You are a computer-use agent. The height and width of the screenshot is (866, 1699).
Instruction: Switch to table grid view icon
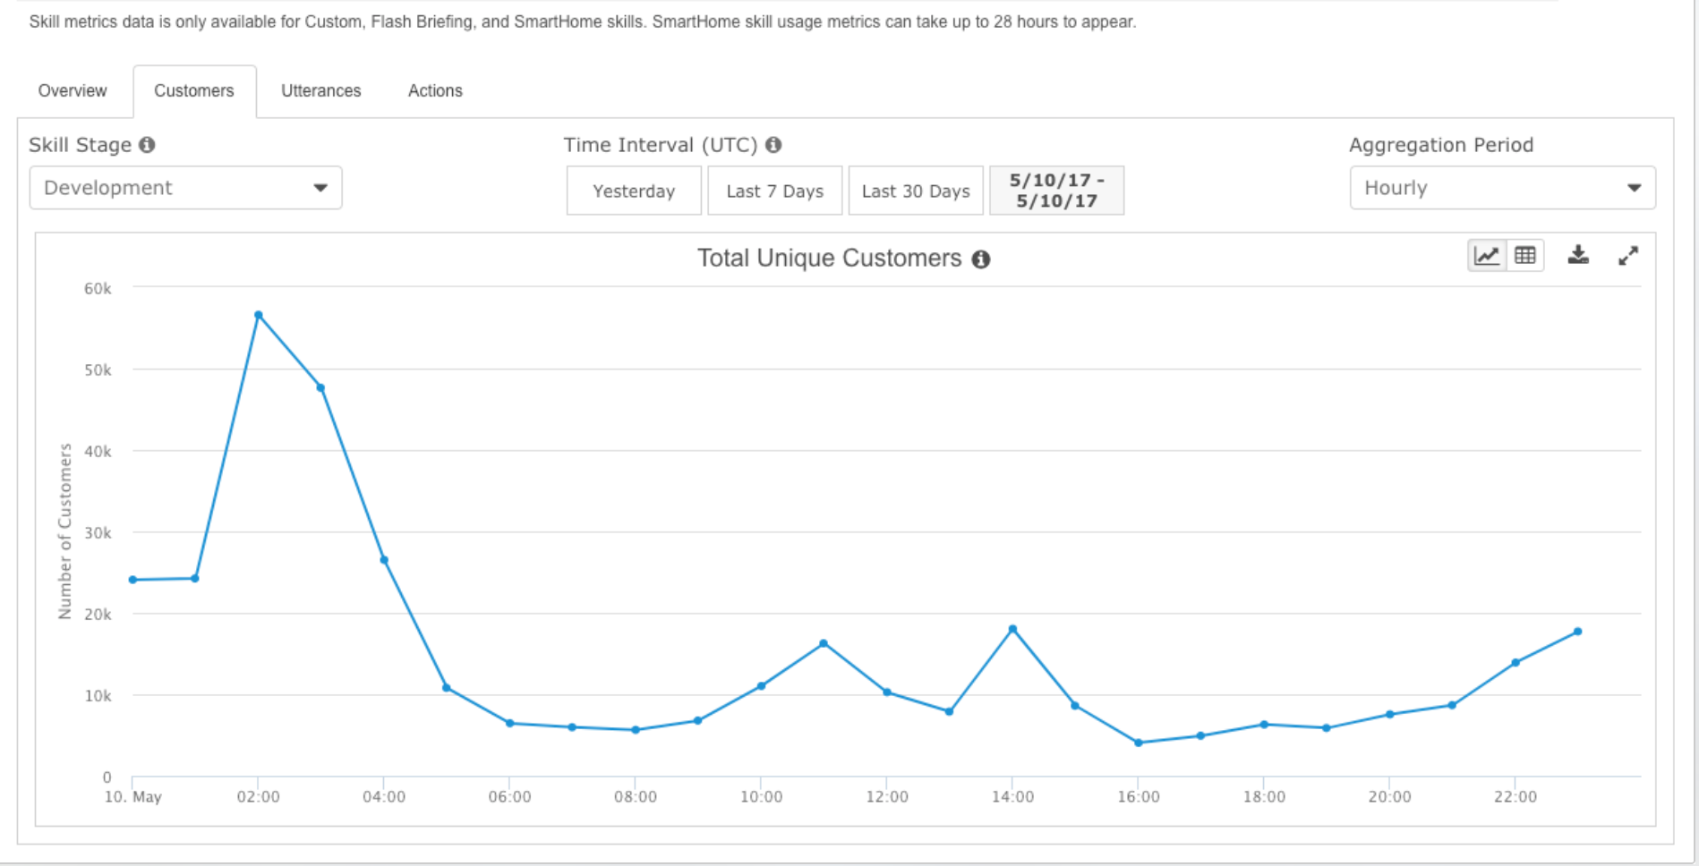1525,256
